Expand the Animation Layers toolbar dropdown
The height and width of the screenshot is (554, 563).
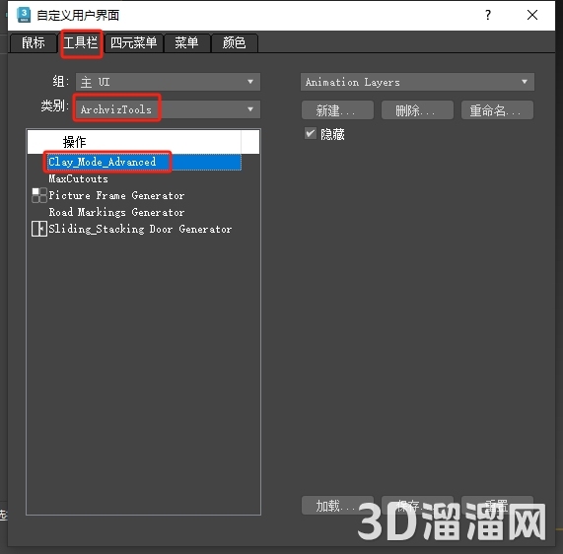point(417,82)
